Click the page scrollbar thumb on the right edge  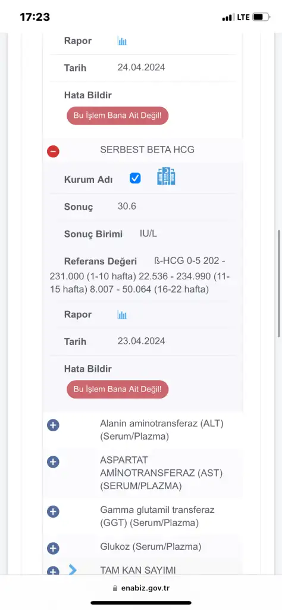(x=279, y=284)
